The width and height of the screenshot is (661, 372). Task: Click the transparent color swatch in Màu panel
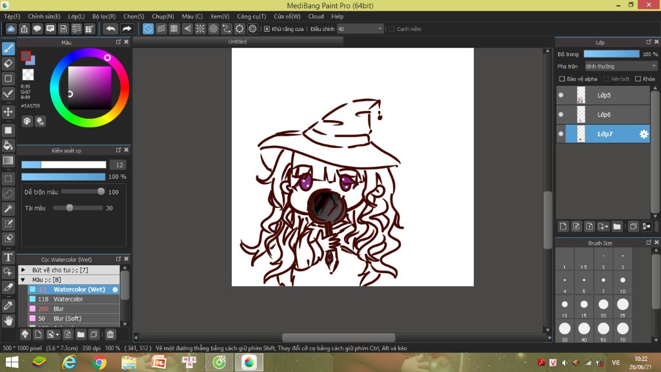pos(28,75)
